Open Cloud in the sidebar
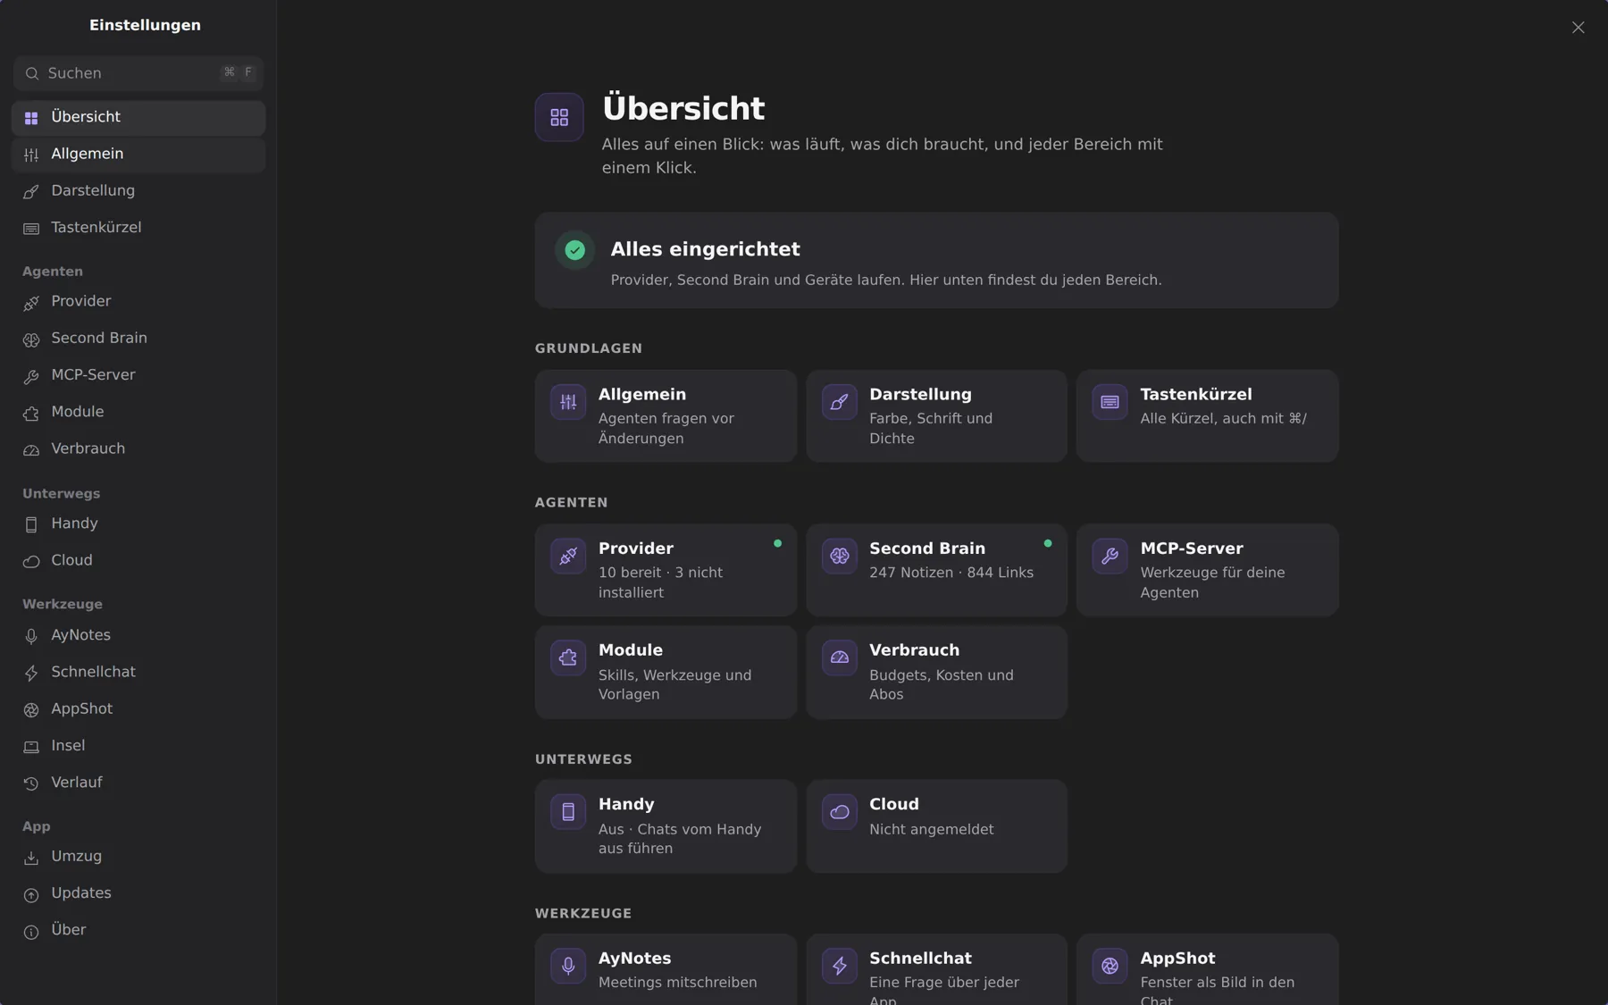Image resolution: width=1608 pixels, height=1005 pixels. [x=138, y=560]
